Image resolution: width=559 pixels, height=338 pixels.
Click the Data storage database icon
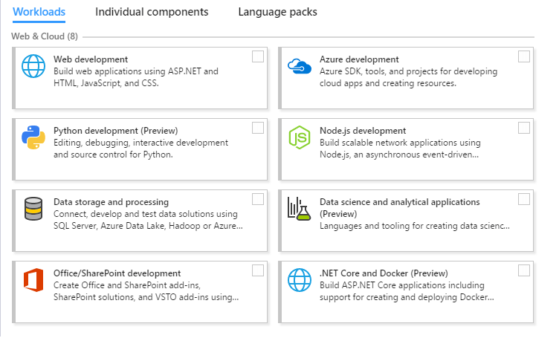(34, 209)
